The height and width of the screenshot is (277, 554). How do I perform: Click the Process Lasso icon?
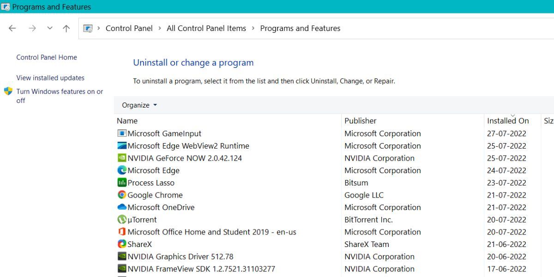122,183
